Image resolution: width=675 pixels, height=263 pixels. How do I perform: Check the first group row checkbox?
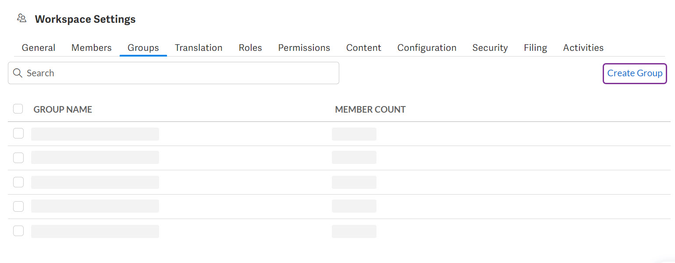pyautogui.click(x=18, y=133)
